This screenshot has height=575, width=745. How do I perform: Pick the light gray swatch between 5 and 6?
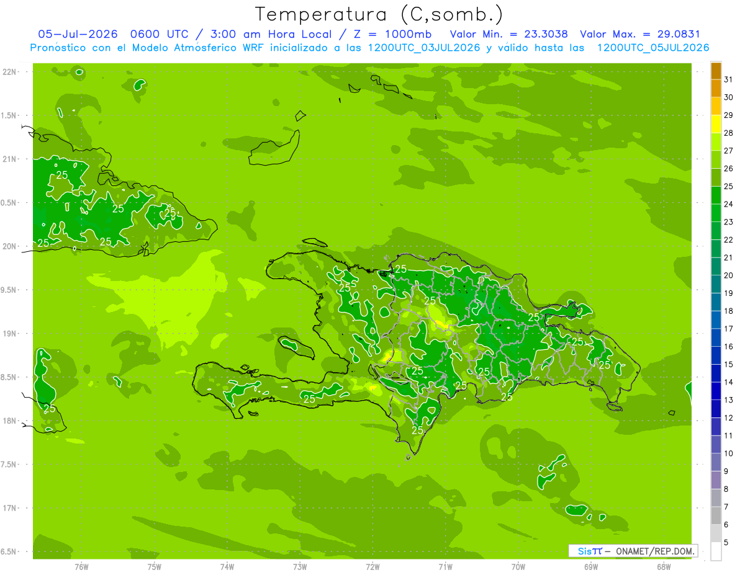pos(716,533)
